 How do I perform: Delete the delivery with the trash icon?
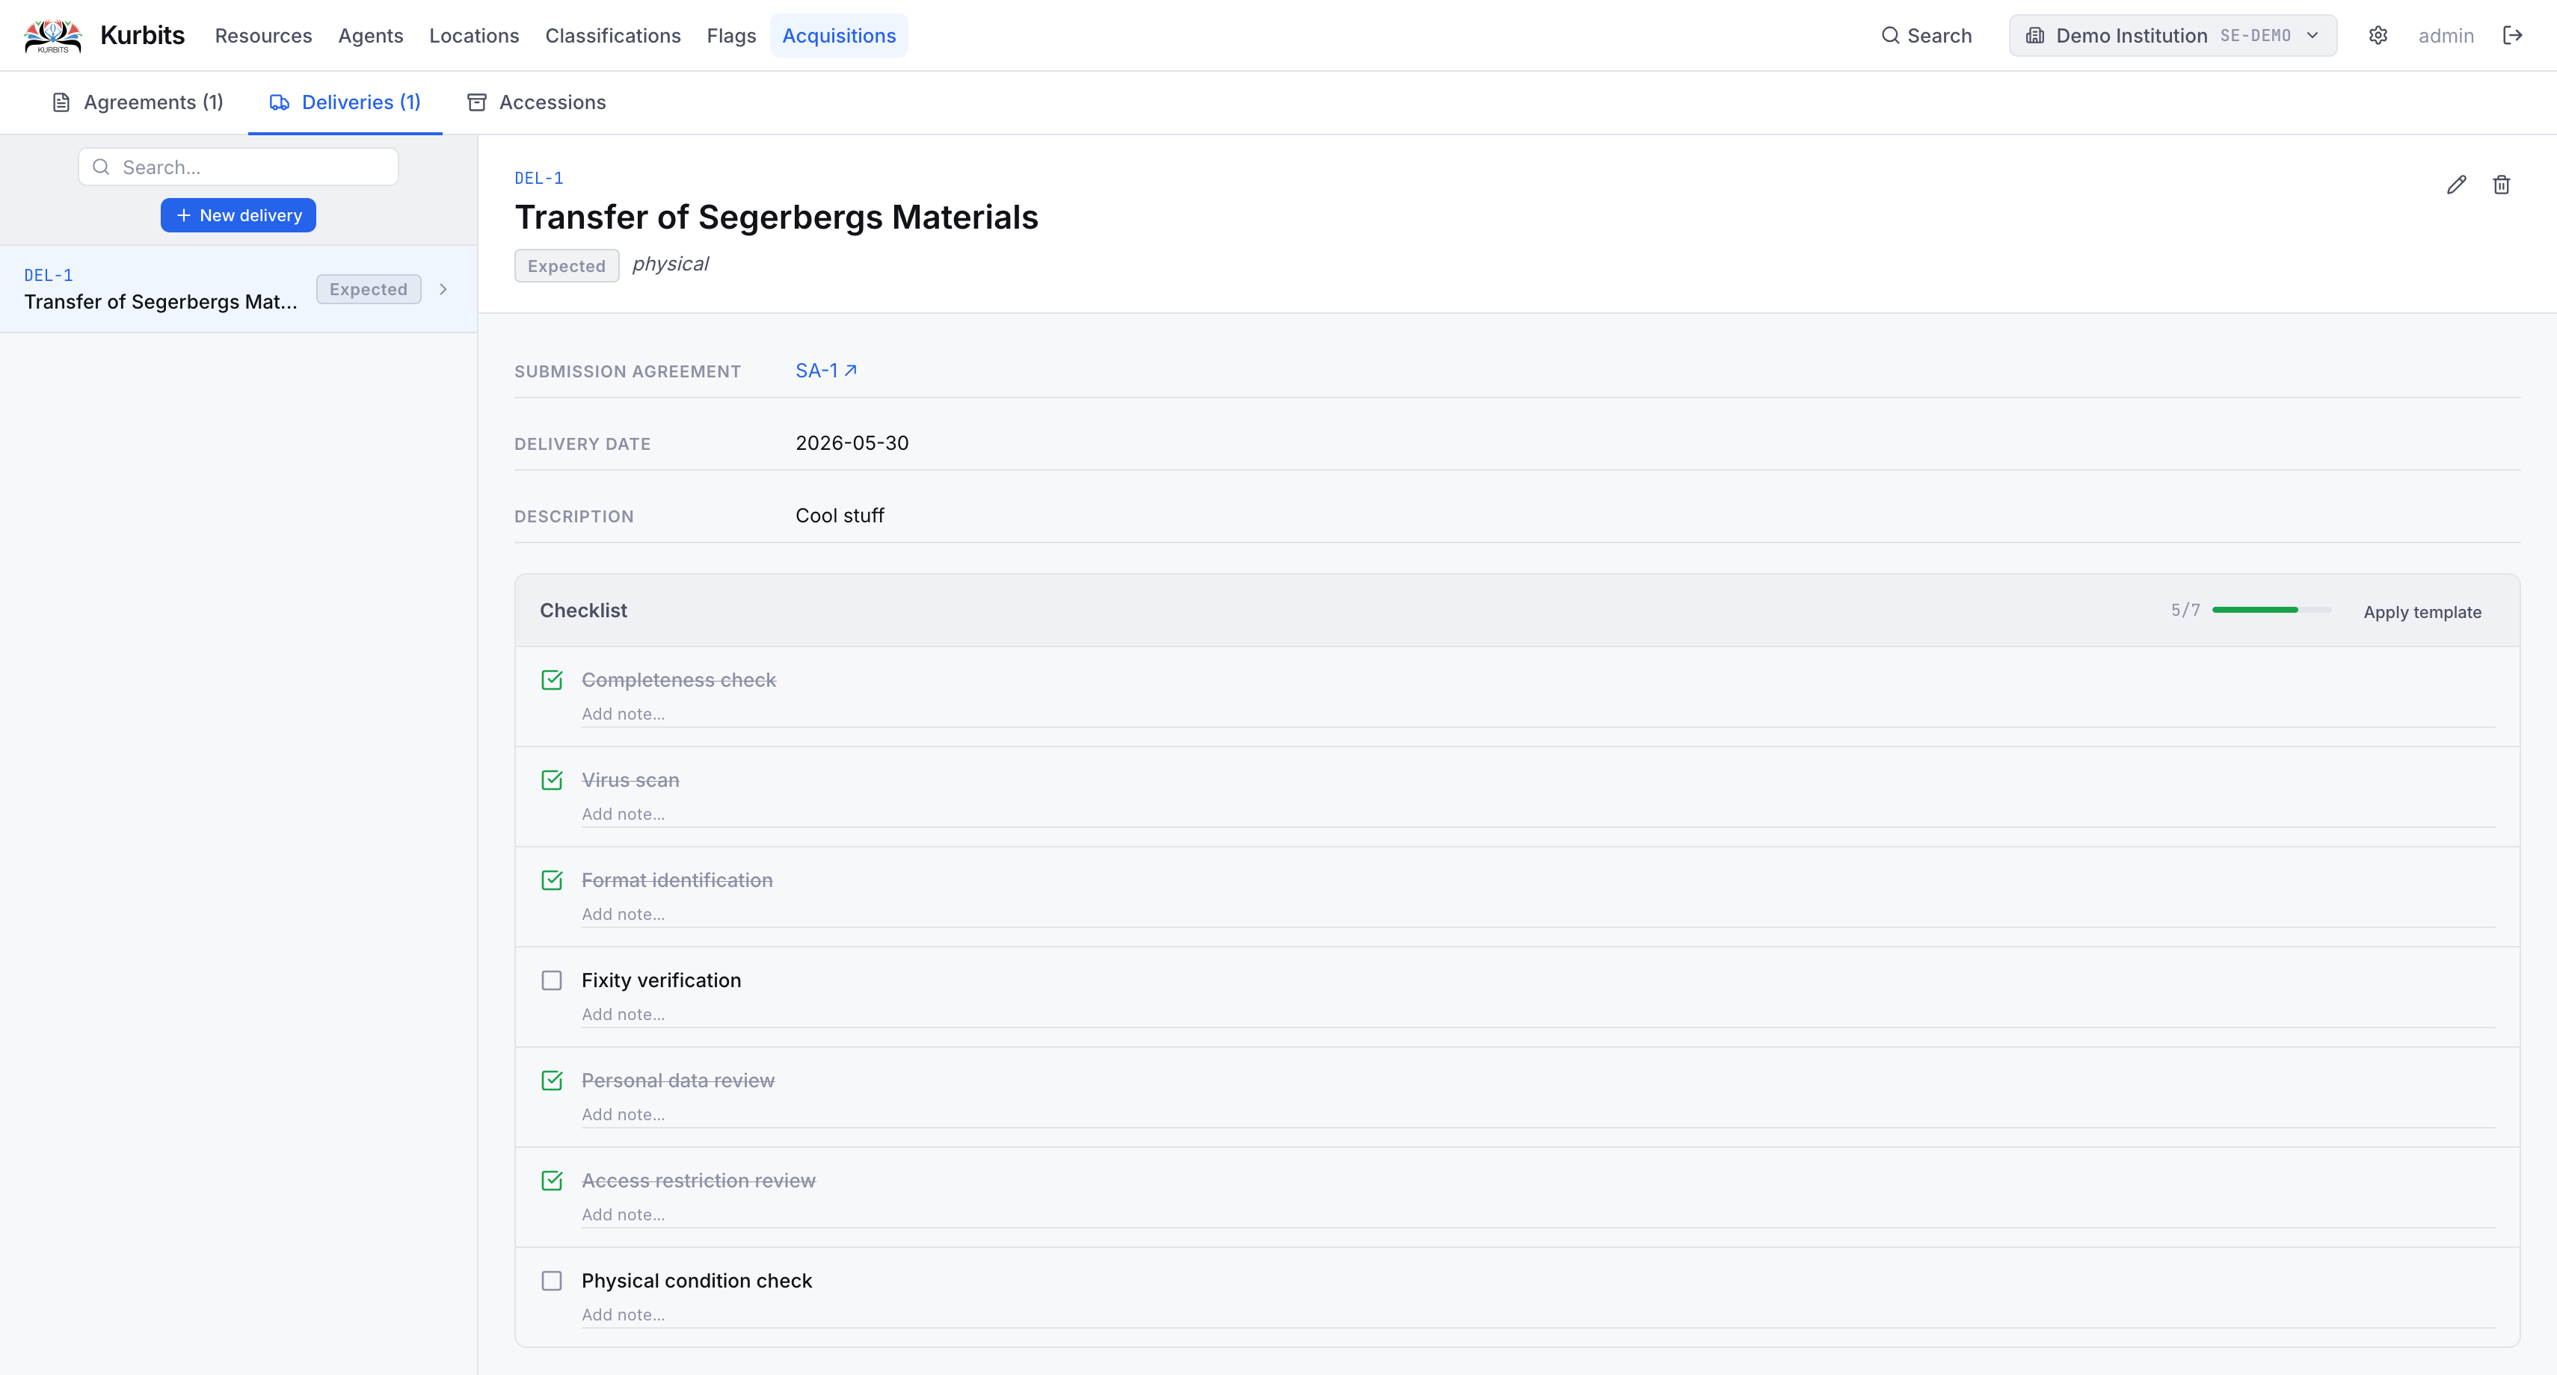click(2502, 185)
